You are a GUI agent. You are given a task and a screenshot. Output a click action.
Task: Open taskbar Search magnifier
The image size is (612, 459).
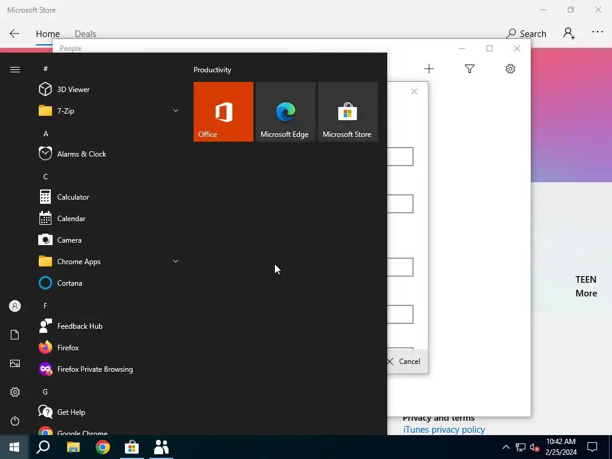coord(43,447)
